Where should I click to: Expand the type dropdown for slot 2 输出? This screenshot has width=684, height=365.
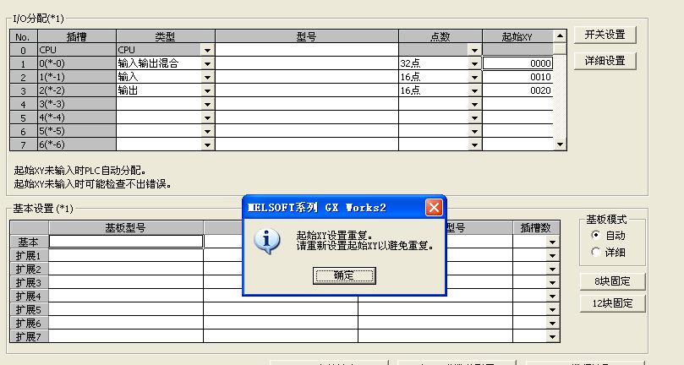207,90
